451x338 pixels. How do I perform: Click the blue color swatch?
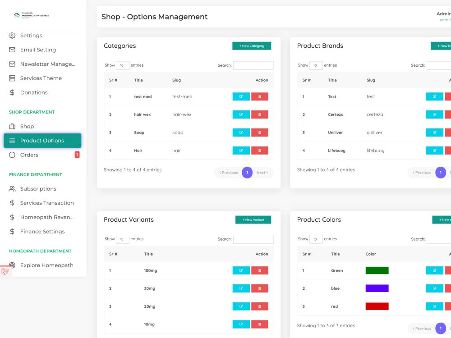click(x=377, y=288)
